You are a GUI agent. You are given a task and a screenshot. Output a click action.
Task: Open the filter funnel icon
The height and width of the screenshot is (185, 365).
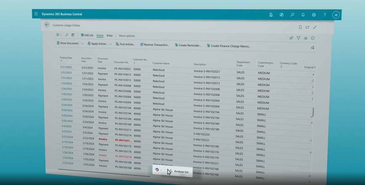pyautogui.click(x=297, y=38)
